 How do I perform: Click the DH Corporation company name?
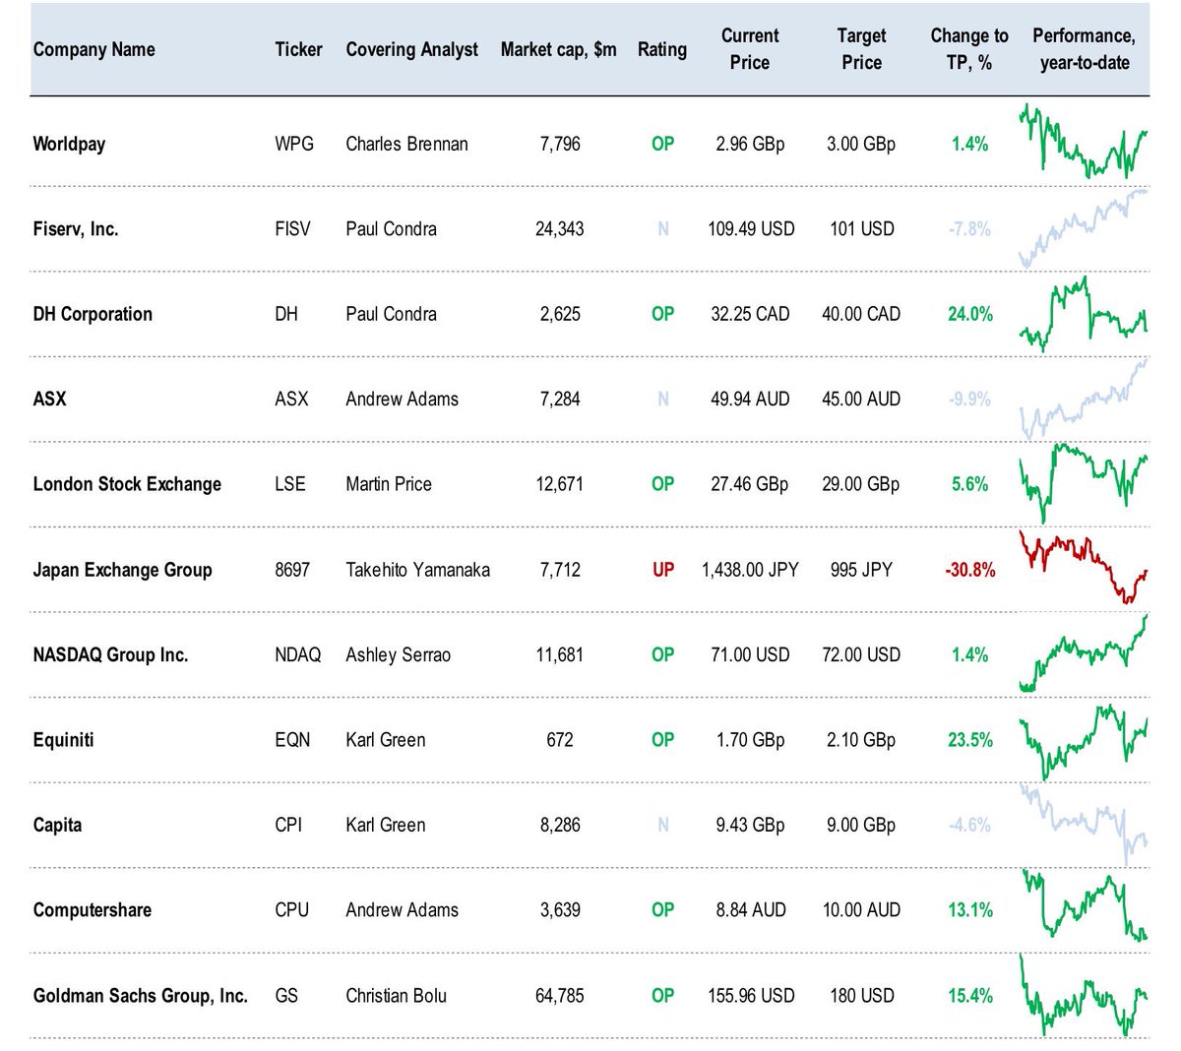[x=93, y=314]
